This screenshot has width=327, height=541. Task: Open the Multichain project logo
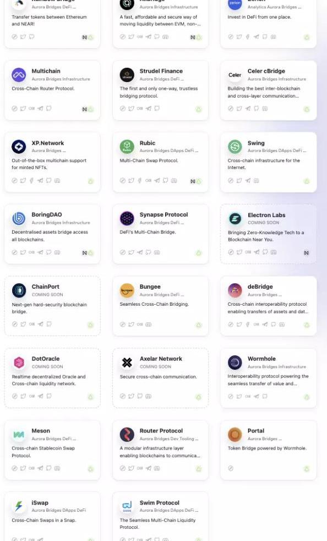pyautogui.click(x=19, y=74)
